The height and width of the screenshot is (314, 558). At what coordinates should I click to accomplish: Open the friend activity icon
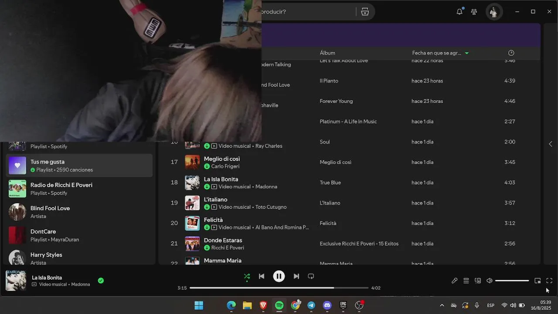pos(474,12)
